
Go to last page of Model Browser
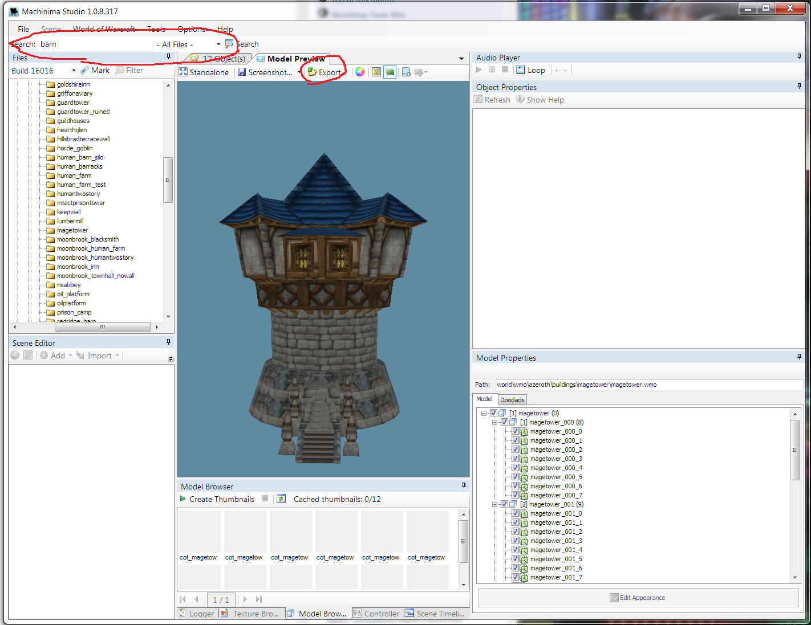tap(259, 599)
